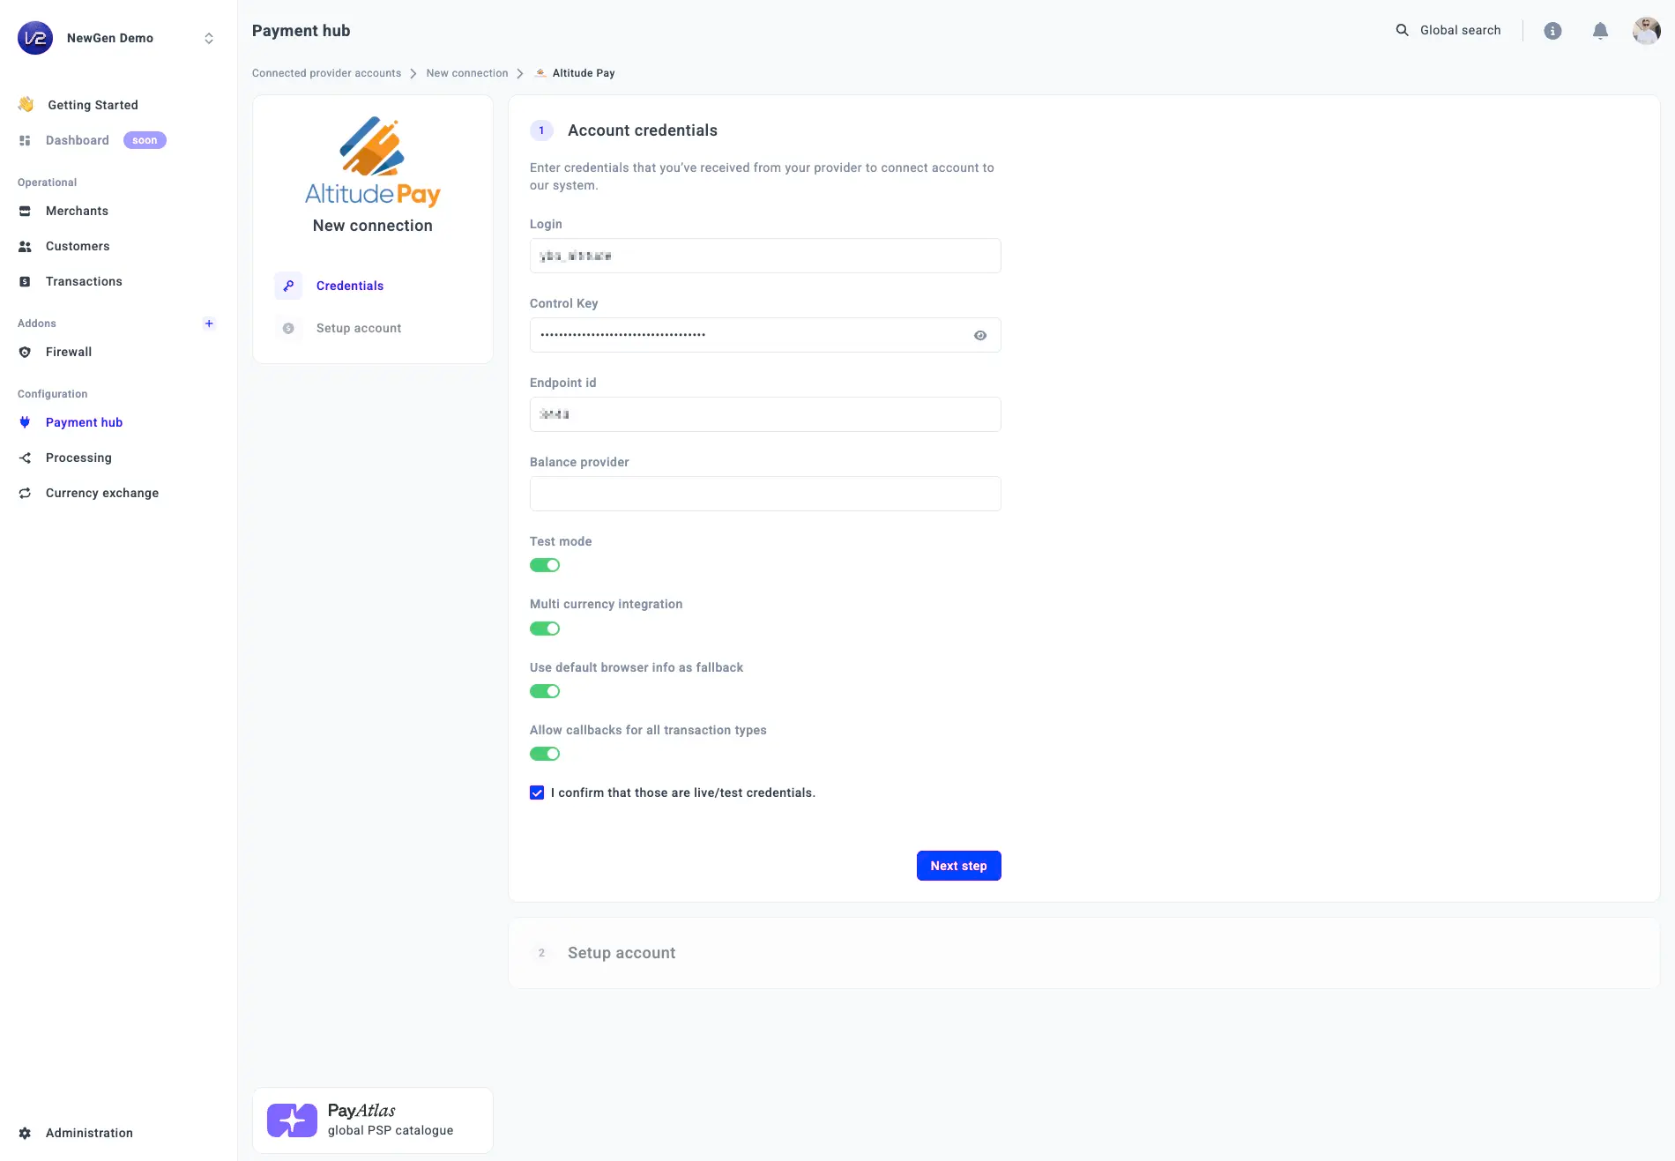1675x1161 pixels.
Task: Turn off Test mode toggle
Action: [545, 565]
